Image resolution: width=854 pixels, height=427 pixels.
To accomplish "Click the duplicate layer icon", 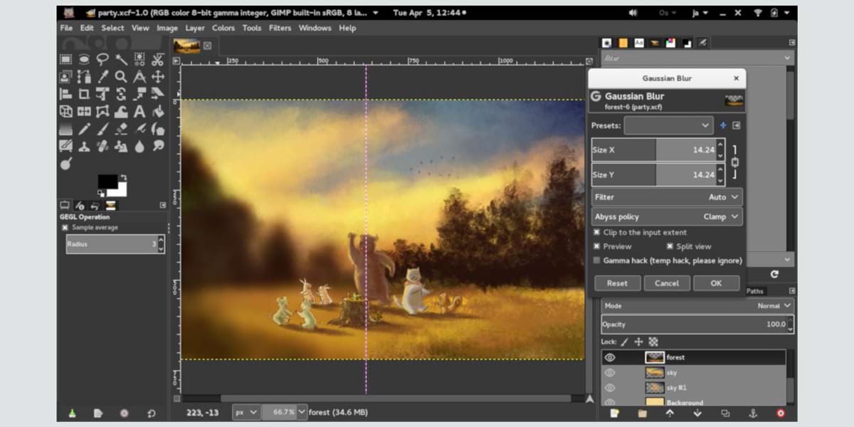I will (x=725, y=413).
